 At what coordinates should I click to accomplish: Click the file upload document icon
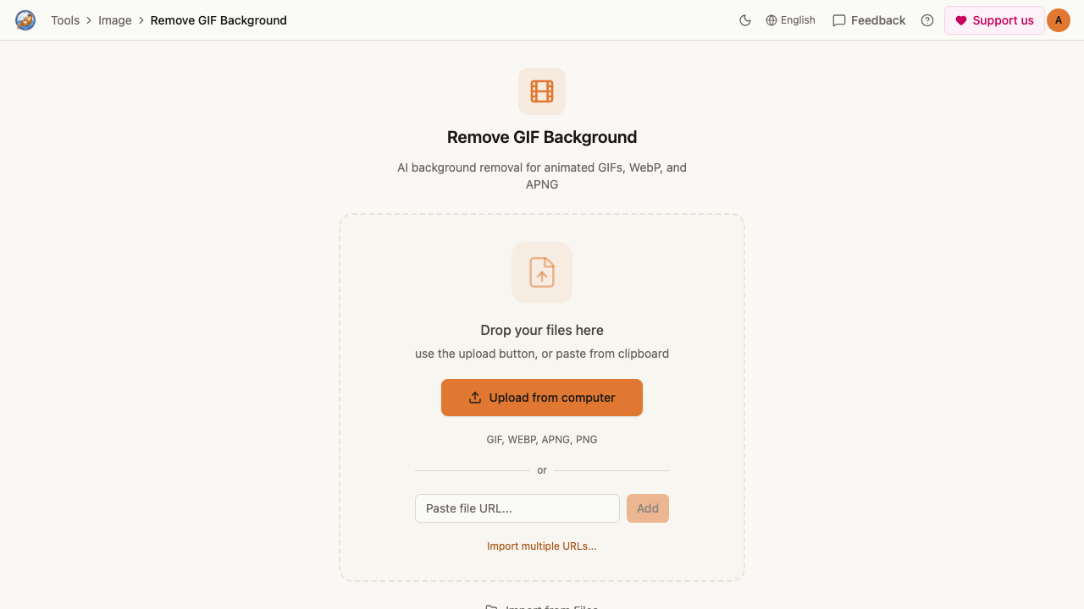(542, 272)
